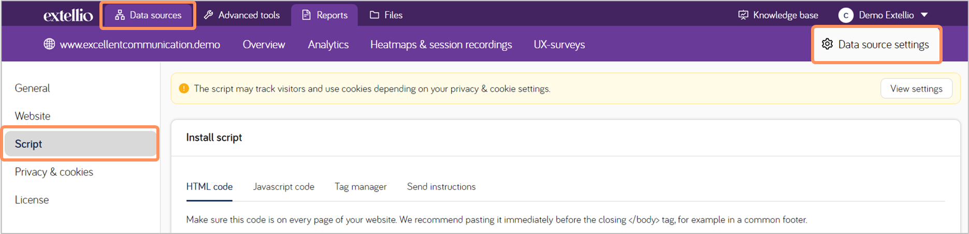
Task: Click the extellio logo
Action: [68, 16]
